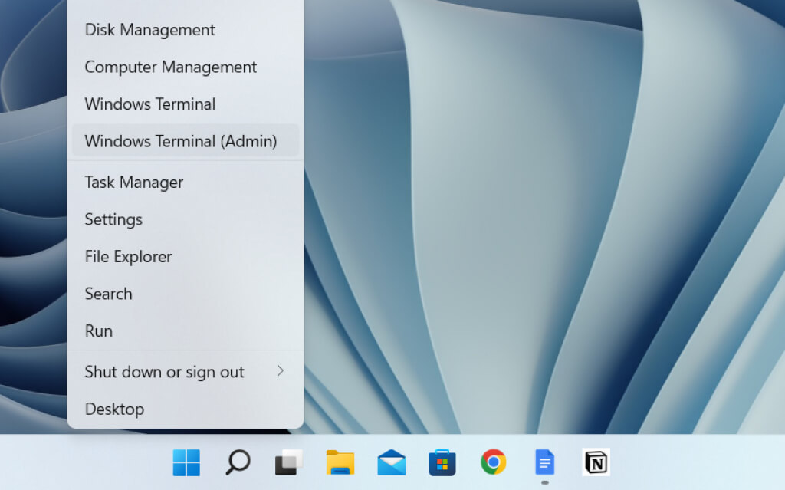Choose File Explorer menu entry

pyautogui.click(x=186, y=256)
